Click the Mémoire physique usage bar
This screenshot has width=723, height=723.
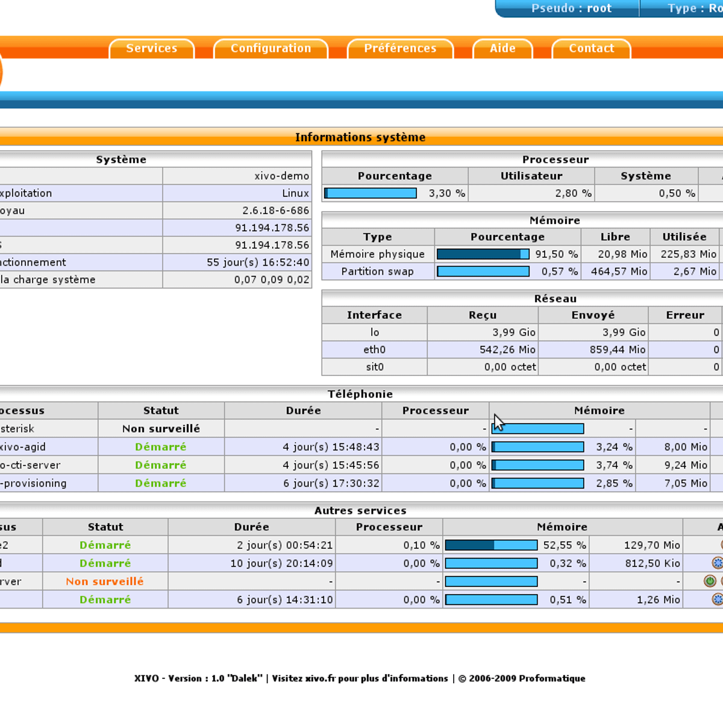point(483,254)
